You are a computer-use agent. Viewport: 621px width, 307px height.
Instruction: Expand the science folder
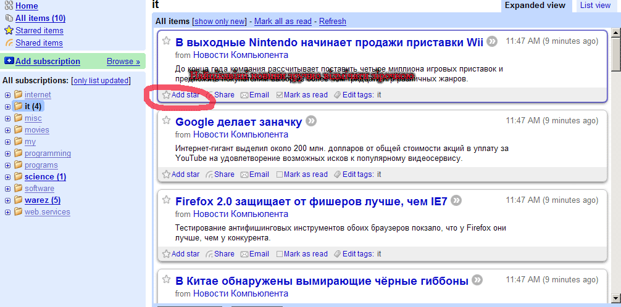click(x=7, y=177)
